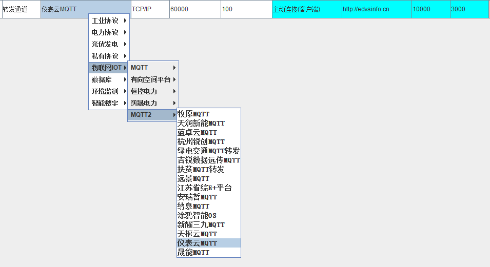
Task: Click the 100 value cell
Action: pos(246,9)
